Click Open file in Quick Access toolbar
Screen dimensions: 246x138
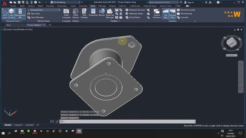pyautogui.click(x=15, y=2)
